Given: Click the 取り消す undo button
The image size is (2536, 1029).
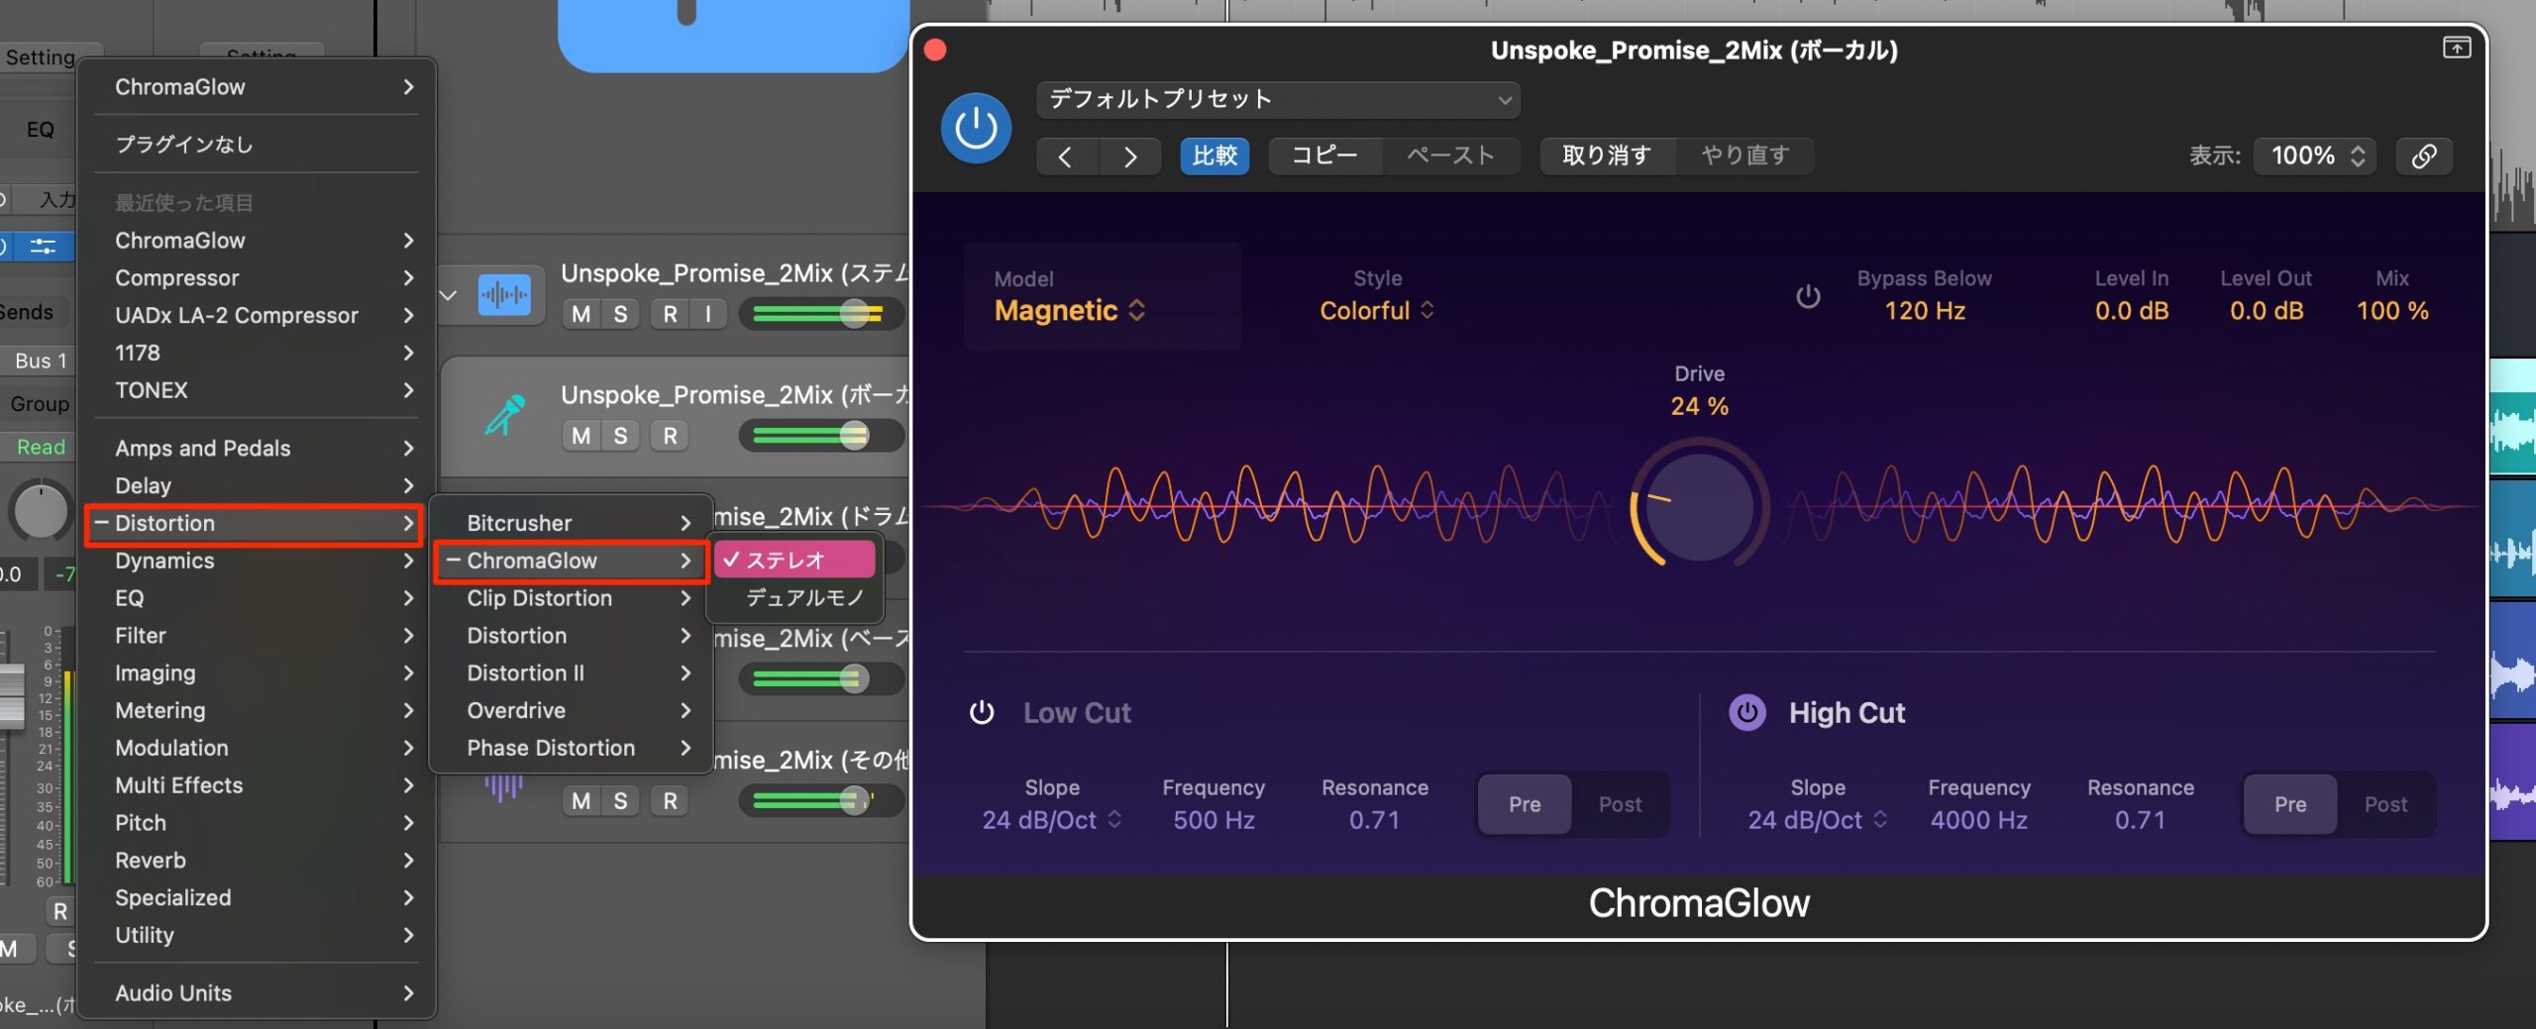Looking at the screenshot, I should [1607, 155].
